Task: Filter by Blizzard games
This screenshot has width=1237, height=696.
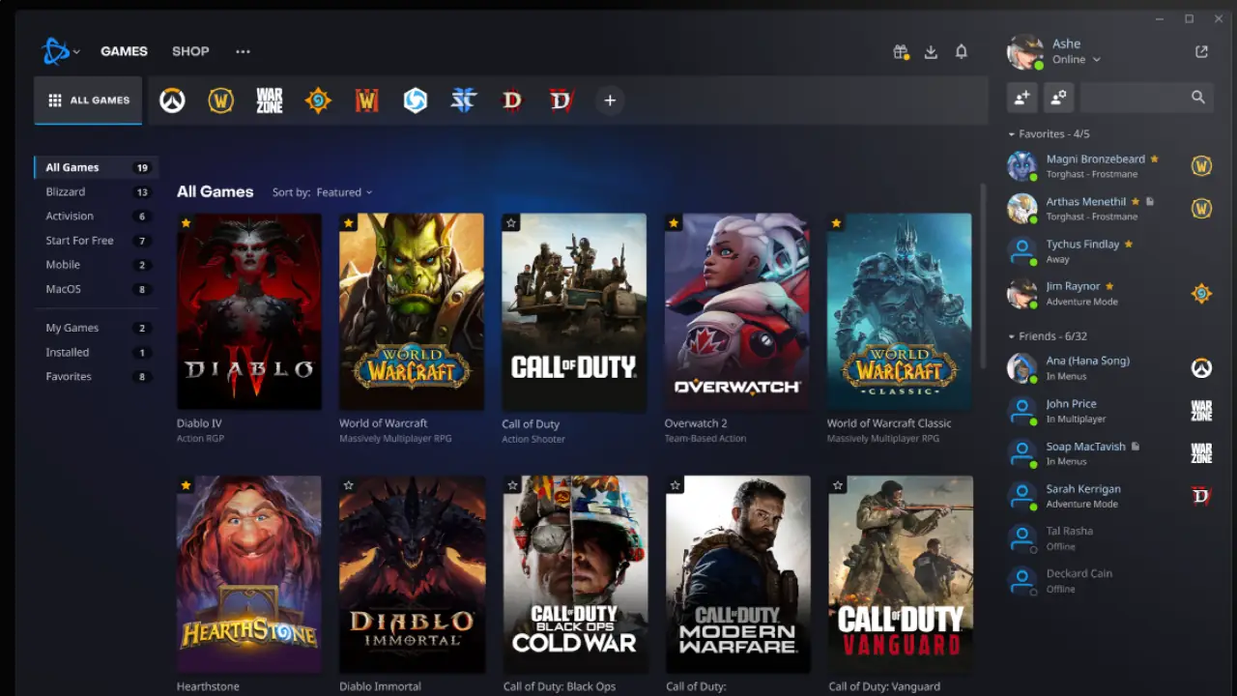Action: 95,192
